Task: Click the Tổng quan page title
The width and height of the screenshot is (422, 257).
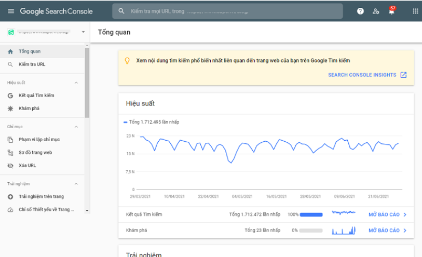Action: coord(114,32)
